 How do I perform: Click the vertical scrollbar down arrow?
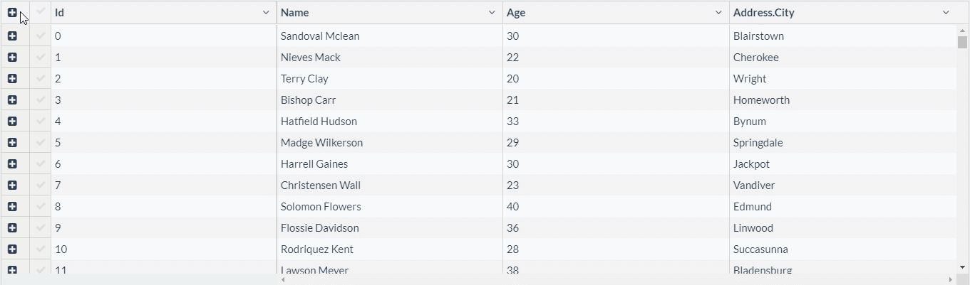963,267
